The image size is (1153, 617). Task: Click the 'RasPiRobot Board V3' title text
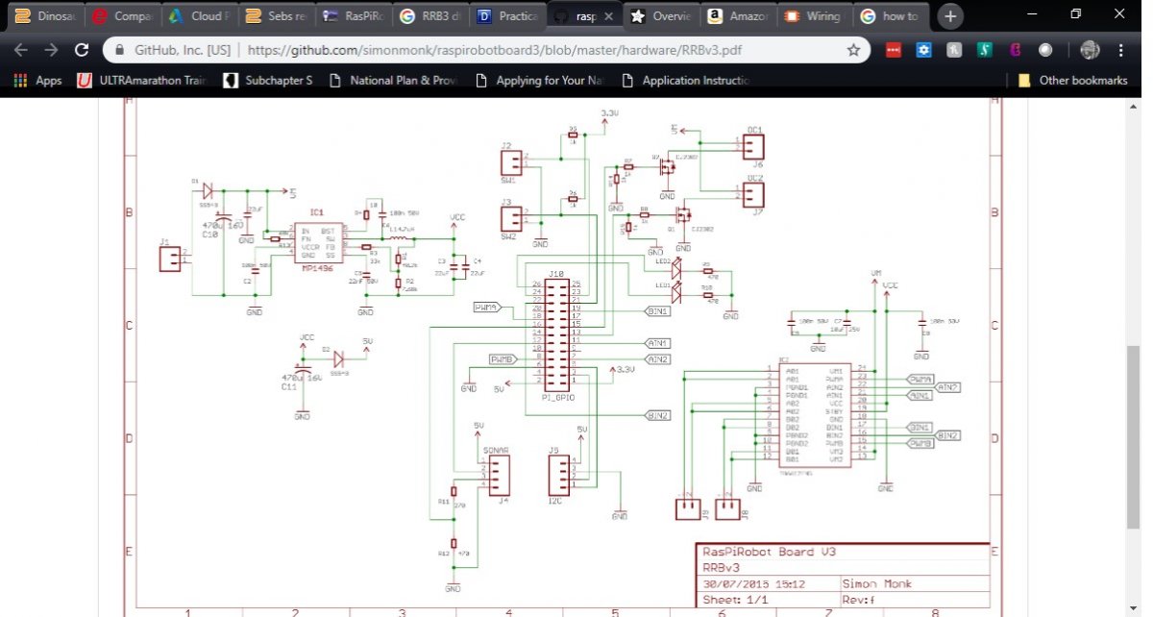tap(769, 552)
